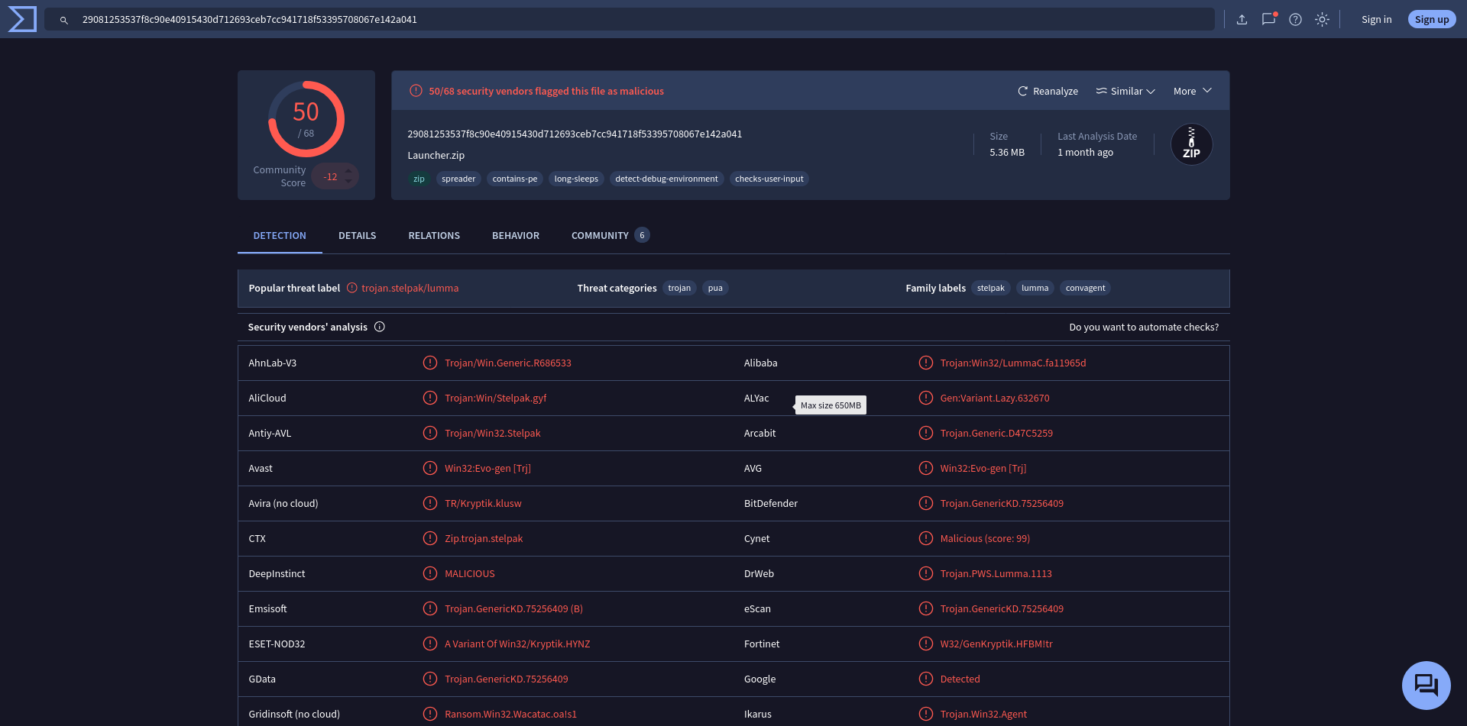
Task: Select the 'spreader' tag
Action: [x=458, y=179]
